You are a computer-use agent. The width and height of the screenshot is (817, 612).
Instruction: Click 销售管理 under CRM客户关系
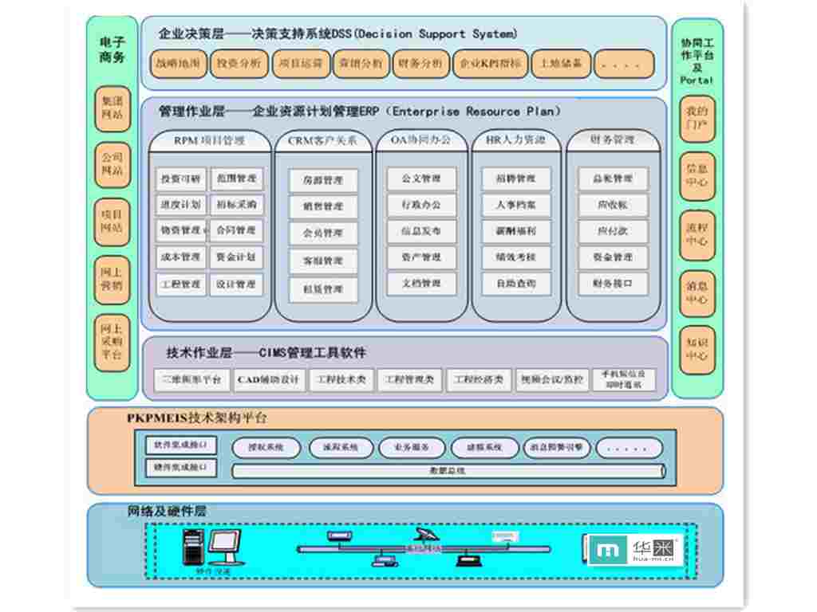[322, 207]
